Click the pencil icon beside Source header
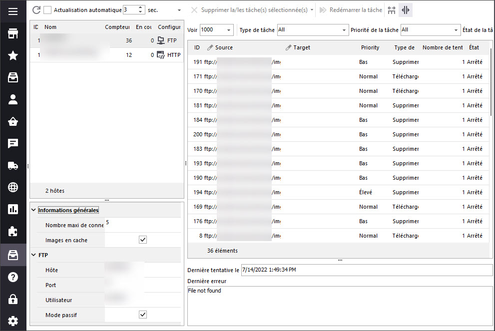Viewport: 495px width, 331px height. (210, 47)
